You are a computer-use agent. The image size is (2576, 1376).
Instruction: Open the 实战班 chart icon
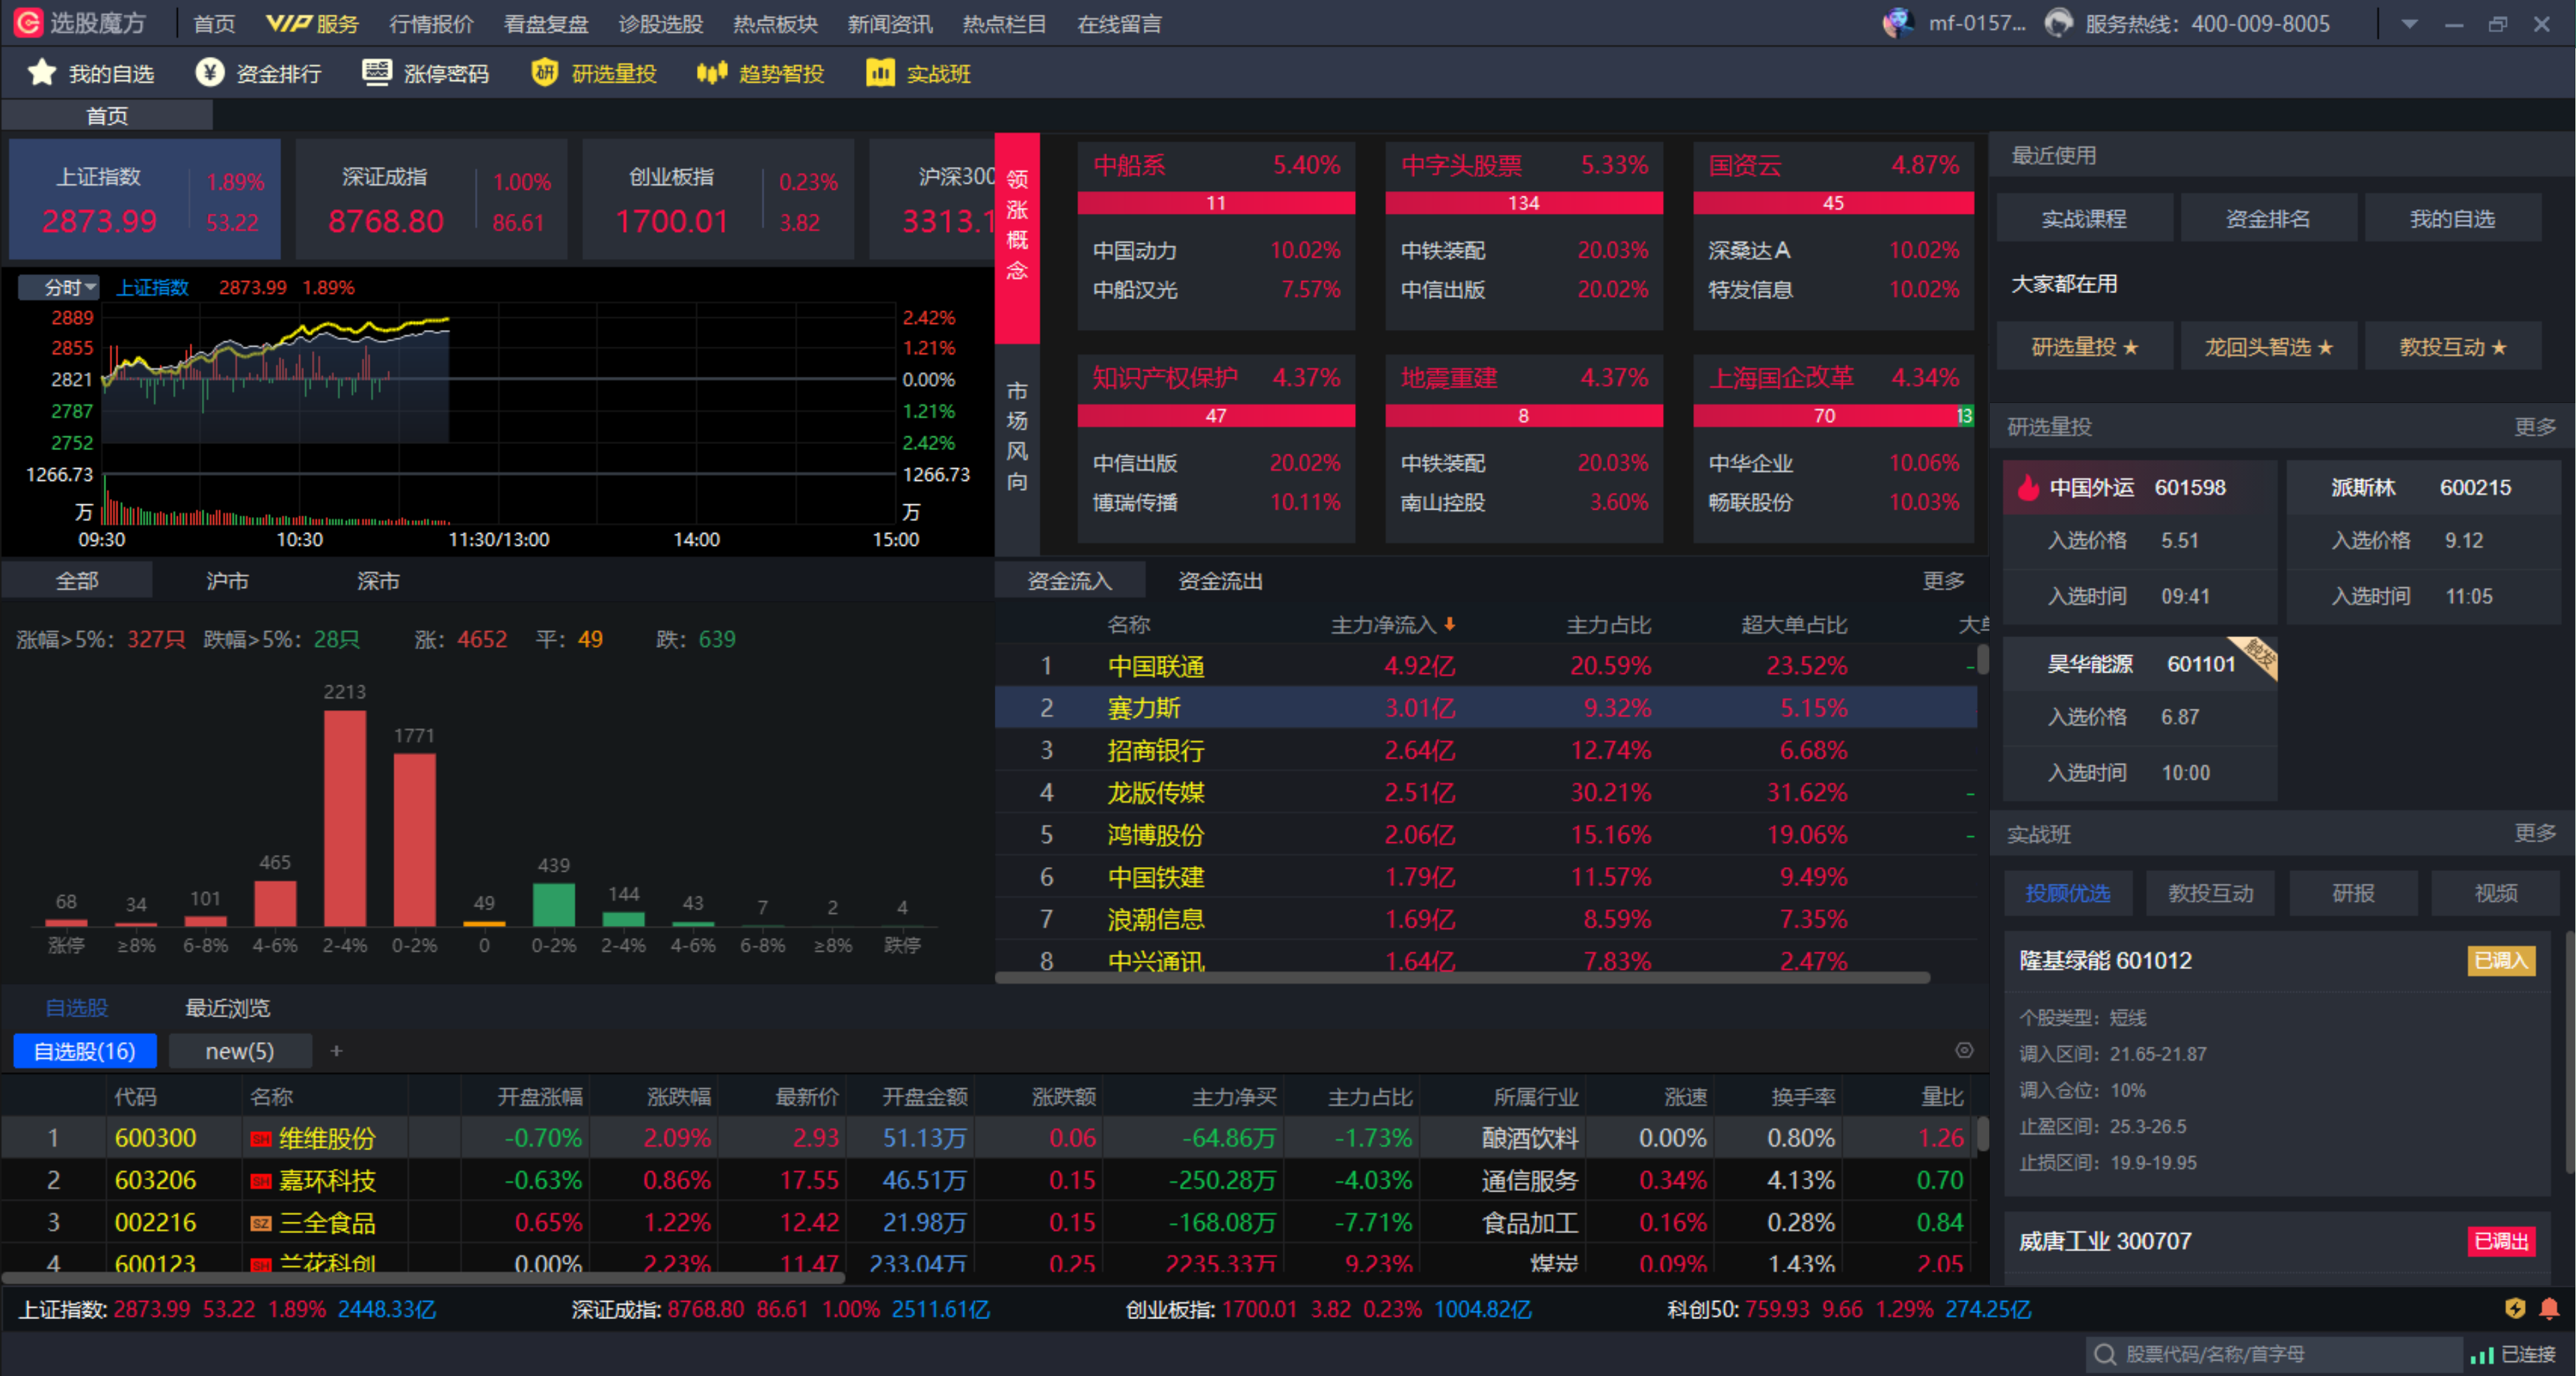point(880,73)
